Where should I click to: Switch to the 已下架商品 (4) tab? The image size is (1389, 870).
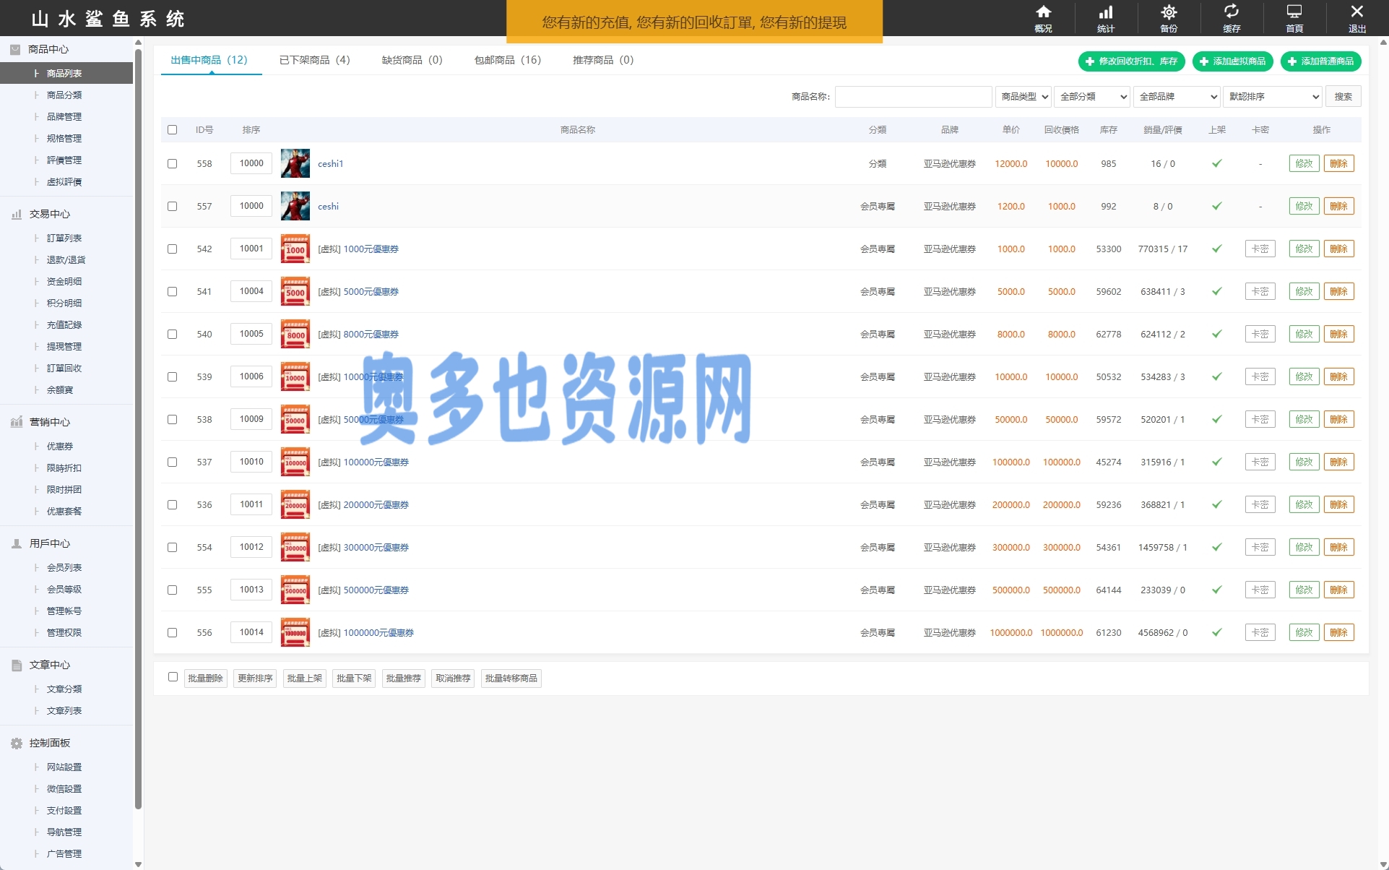click(x=314, y=60)
